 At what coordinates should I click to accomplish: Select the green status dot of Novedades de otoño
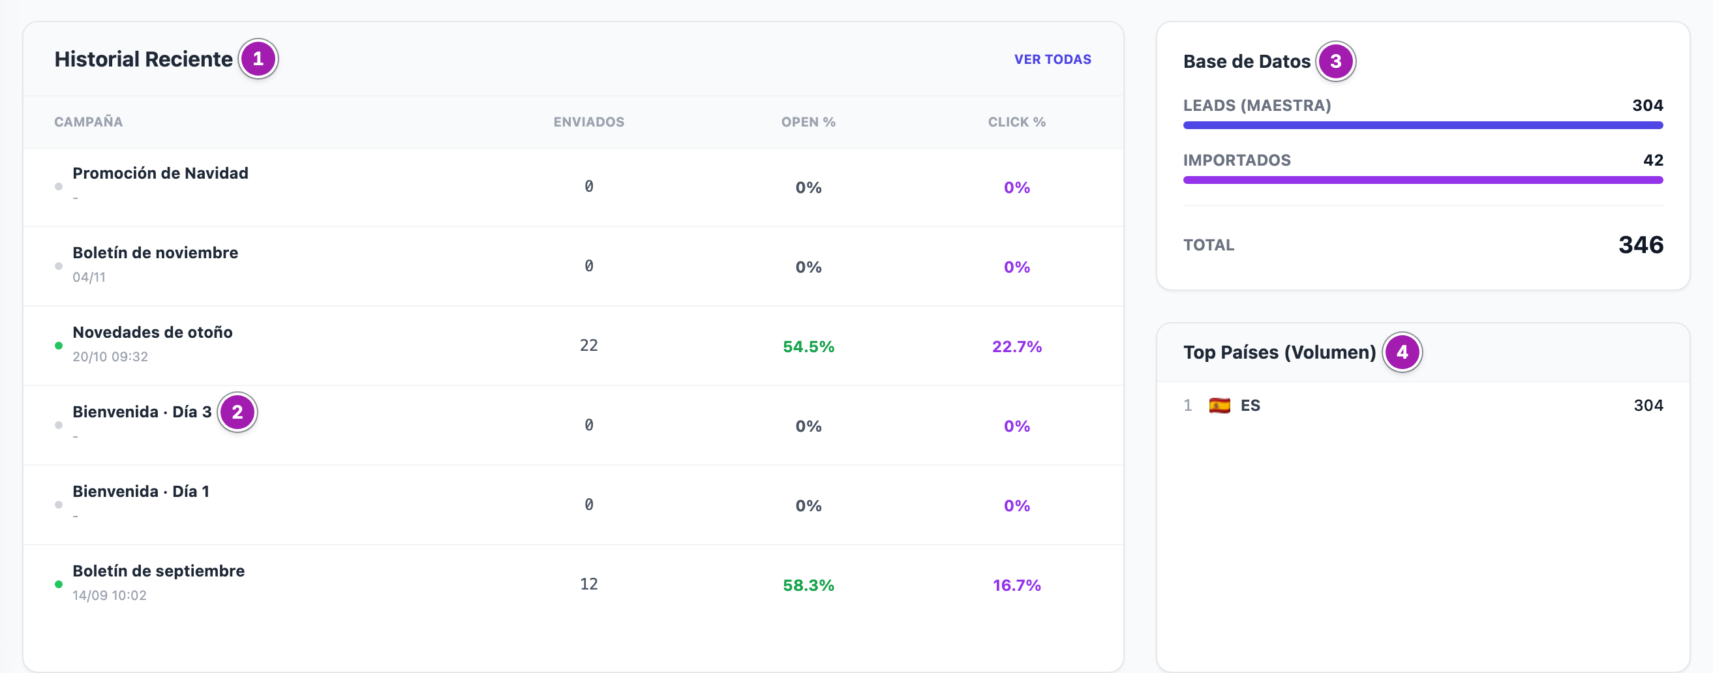tap(59, 345)
